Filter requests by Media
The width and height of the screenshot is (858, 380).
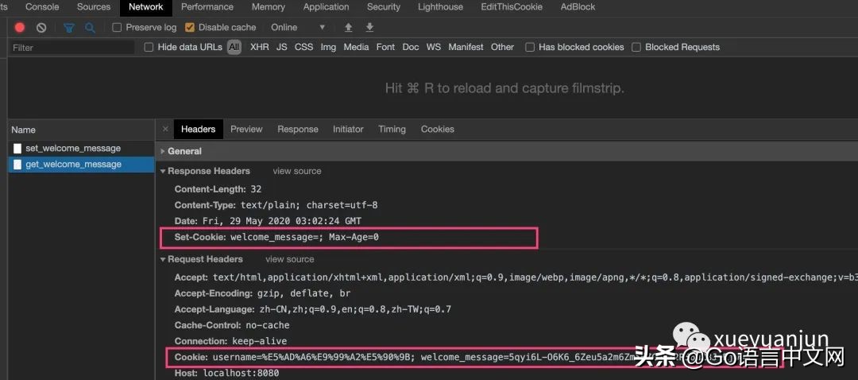click(356, 47)
